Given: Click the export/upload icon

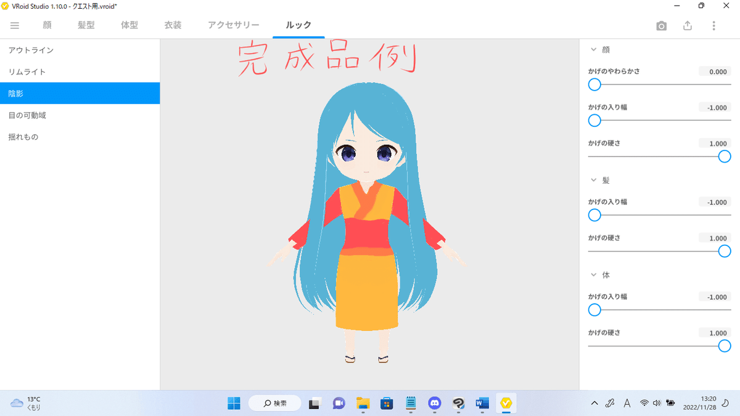Looking at the screenshot, I should [687, 26].
